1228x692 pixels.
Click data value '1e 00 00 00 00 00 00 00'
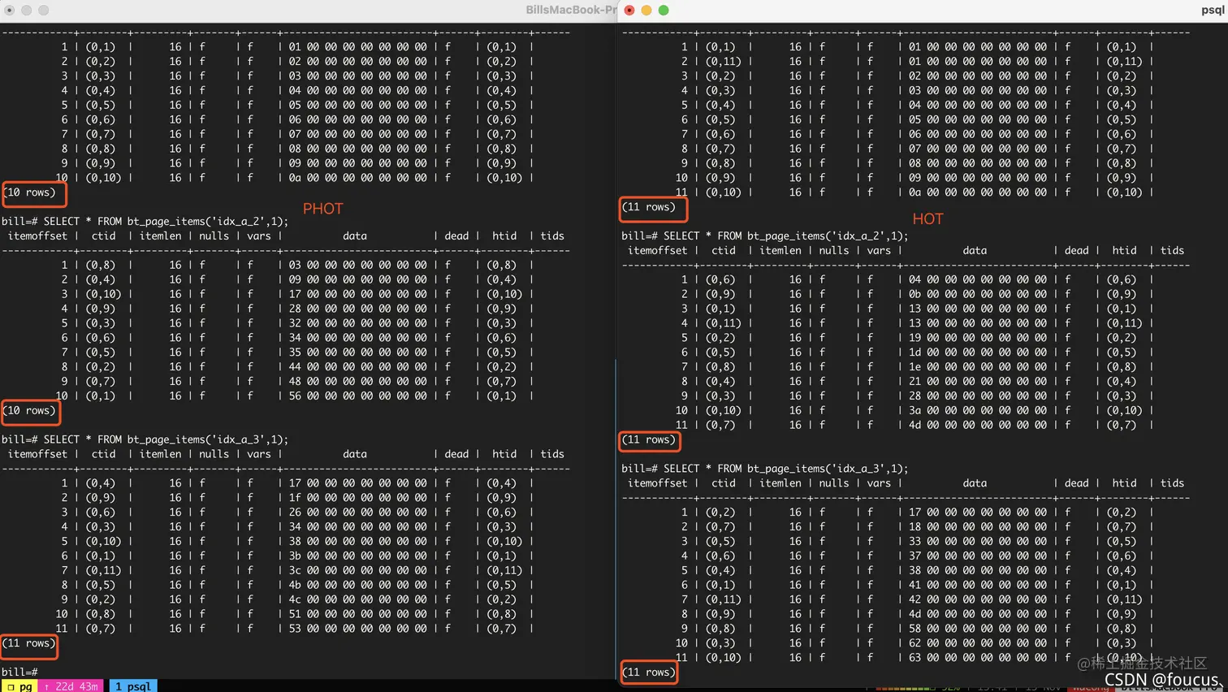click(978, 366)
